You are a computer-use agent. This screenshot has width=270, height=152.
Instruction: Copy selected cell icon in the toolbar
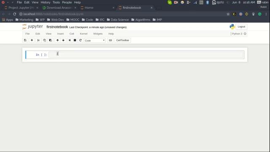(44, 41)
